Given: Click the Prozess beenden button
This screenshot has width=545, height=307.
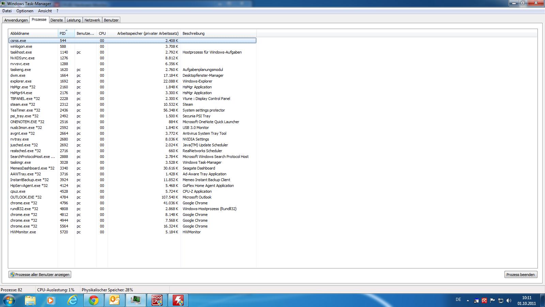Looking at the screenshot, I should [520, 275].
